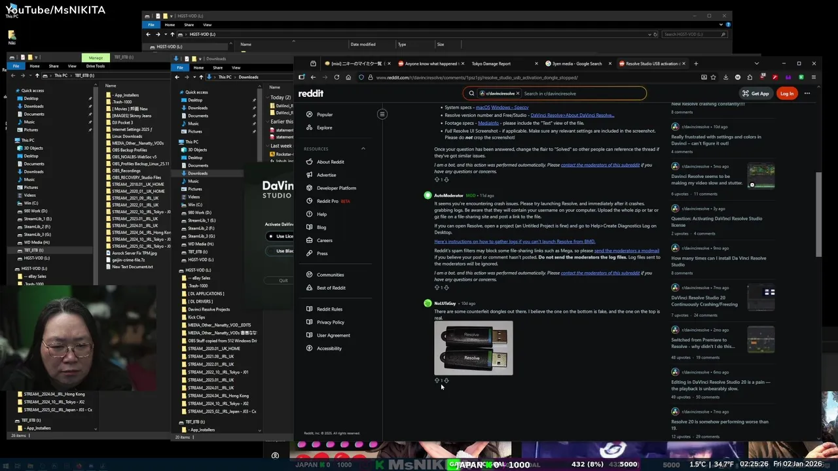Open the browser tab list dropdown arrow

pyautogui.click(x=756, y=63)
